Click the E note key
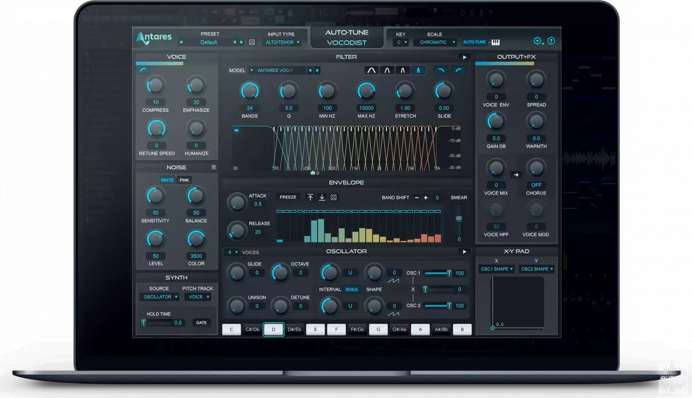 [x=315, y=329]
